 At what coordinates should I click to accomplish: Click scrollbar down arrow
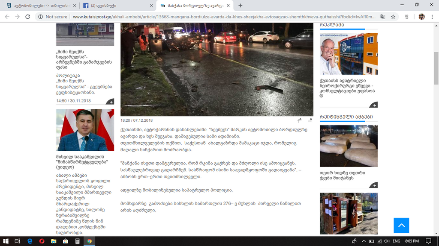(436, 234)
